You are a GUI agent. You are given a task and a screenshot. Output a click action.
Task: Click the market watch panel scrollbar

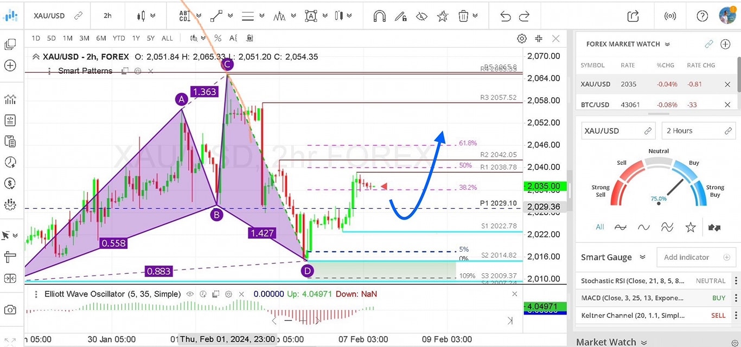point(738,74)
